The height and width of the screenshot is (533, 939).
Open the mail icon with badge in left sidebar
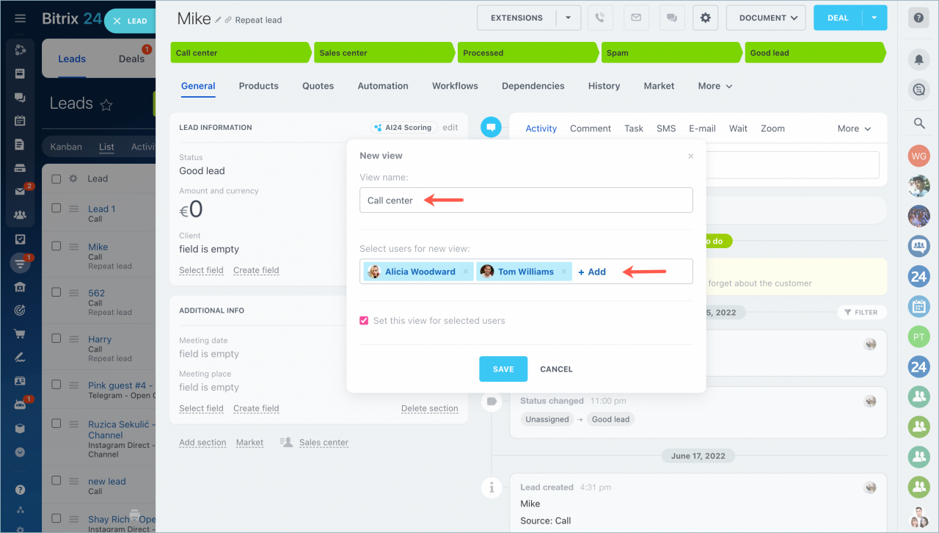coord(20,192)
